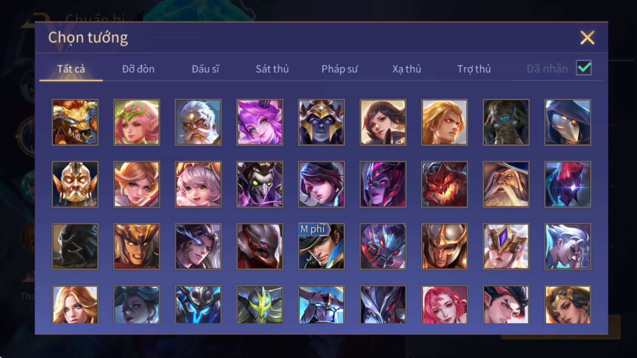Close the Chọn tướng dialog
637x358 pixels.
coord(587,38)
